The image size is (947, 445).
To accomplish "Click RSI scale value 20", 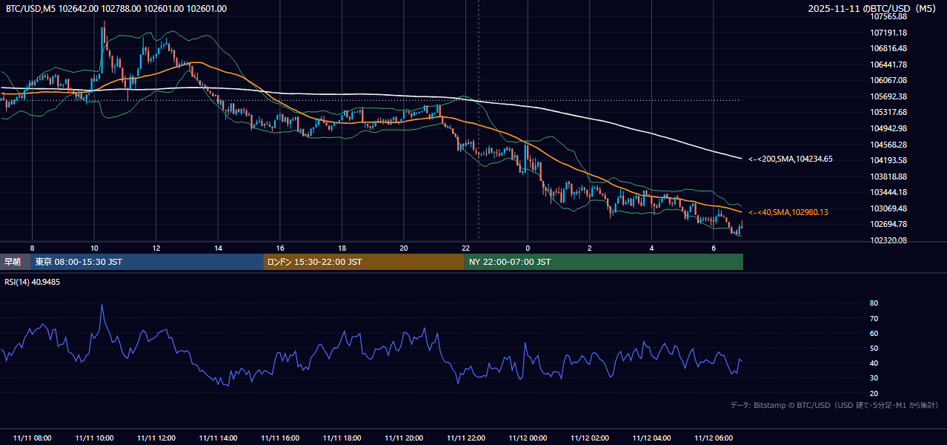I will [874, 393].
